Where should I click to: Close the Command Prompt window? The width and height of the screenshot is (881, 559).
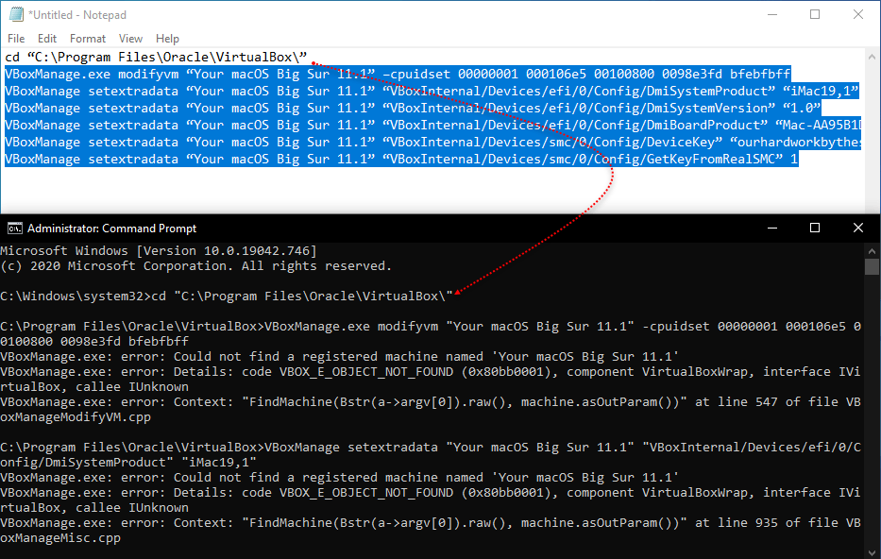coord(858,229)
